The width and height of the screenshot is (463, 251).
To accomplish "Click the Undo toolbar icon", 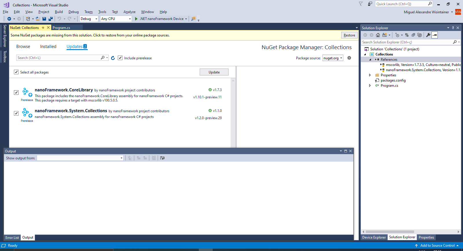I will [x=59, y=19].
